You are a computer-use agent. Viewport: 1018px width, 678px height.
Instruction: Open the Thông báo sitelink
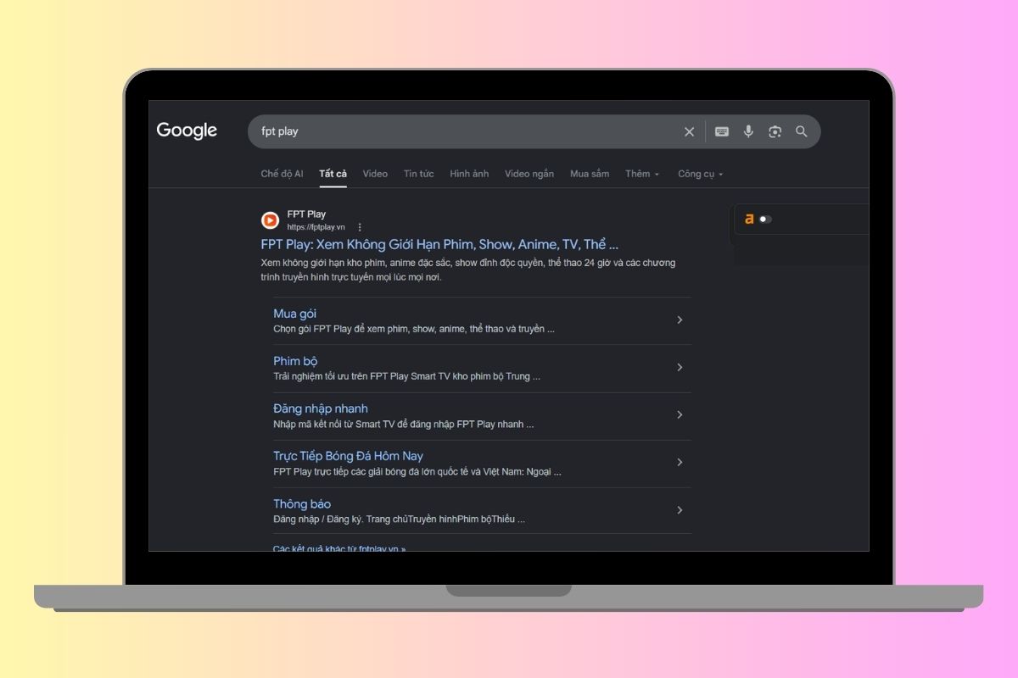click(302, 503)
